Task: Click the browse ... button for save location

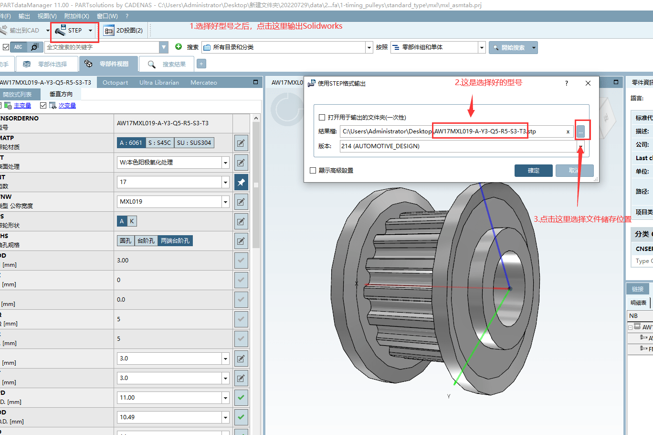Action: [580, 131]
